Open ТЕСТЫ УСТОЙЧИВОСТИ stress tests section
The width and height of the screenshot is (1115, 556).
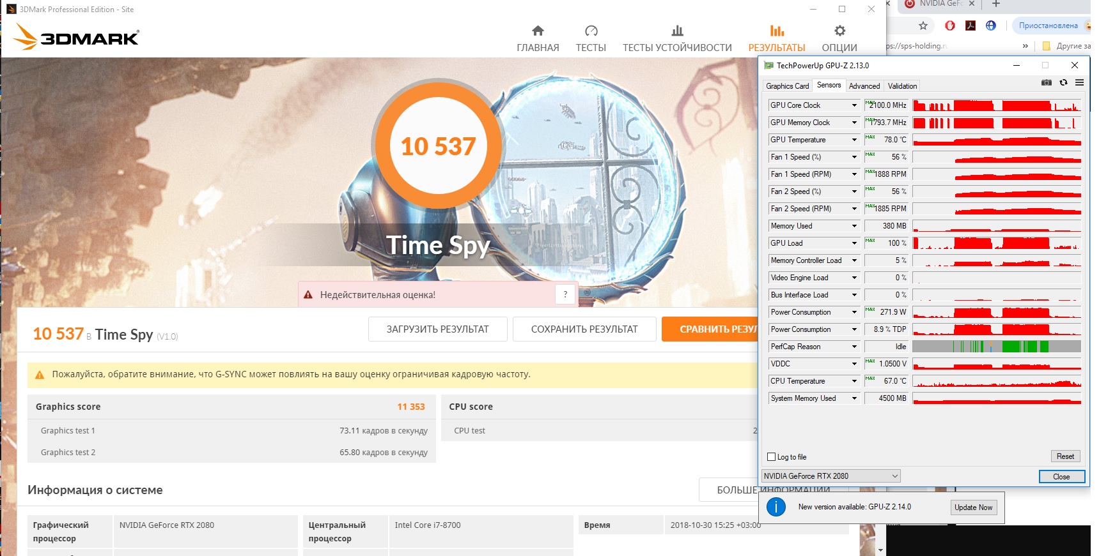pyautogui.click(x=677, y=38)
